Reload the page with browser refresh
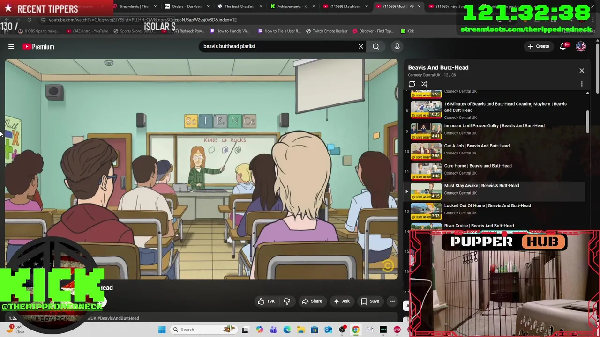 coord(29,20)
